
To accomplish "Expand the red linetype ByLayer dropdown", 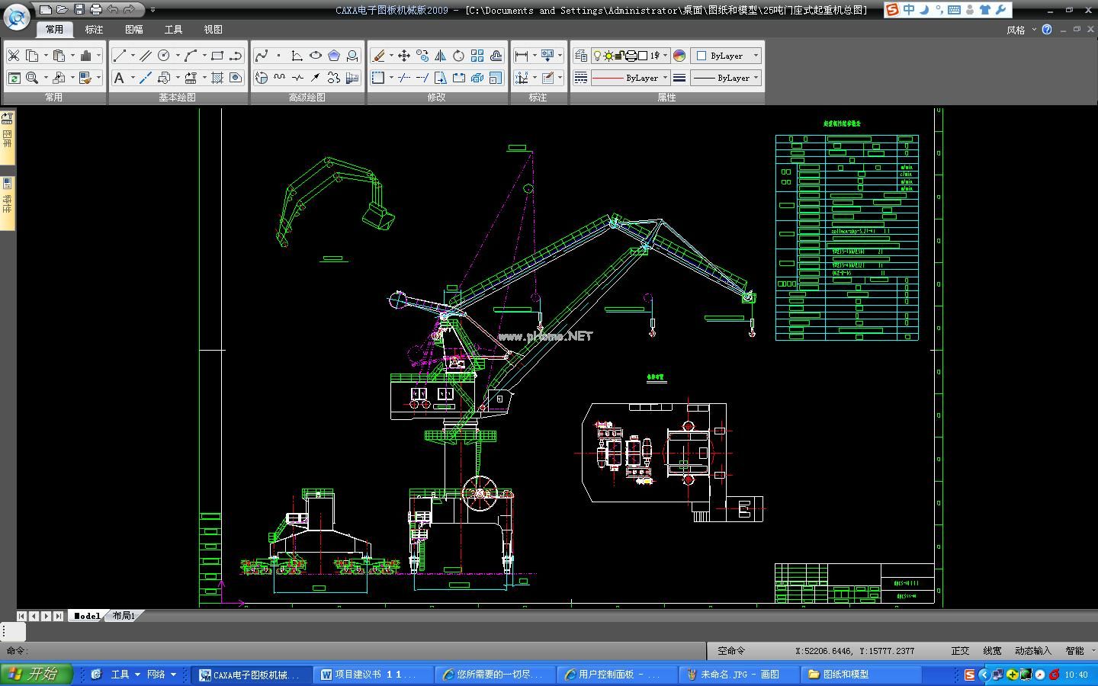I will [x=665, y=78].
